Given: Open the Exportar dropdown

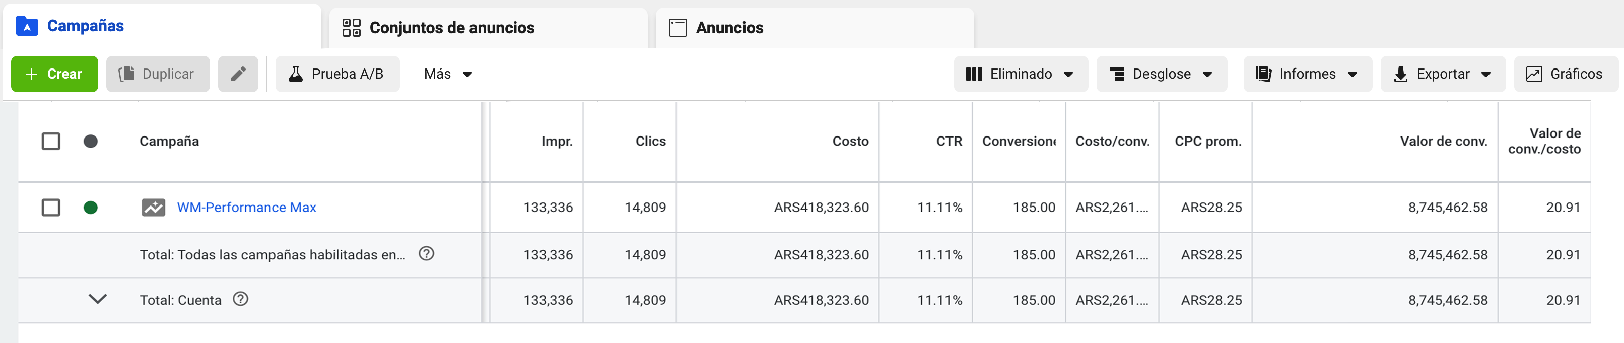Looking at the screenshot, I should [x=1442, y=75].
